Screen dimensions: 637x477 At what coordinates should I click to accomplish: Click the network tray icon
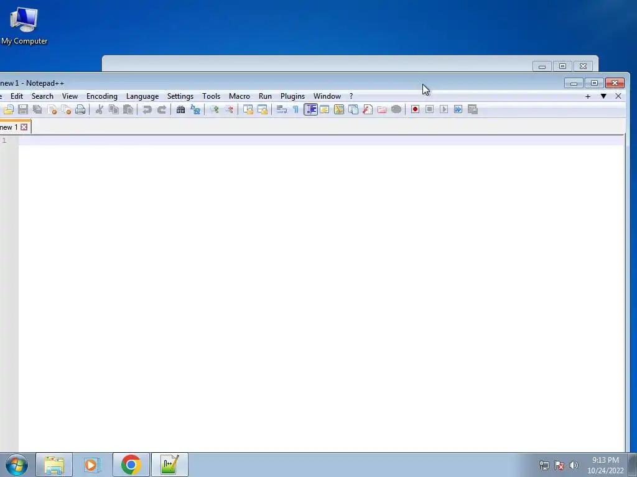pyautogui.click(x=544, y=465)
